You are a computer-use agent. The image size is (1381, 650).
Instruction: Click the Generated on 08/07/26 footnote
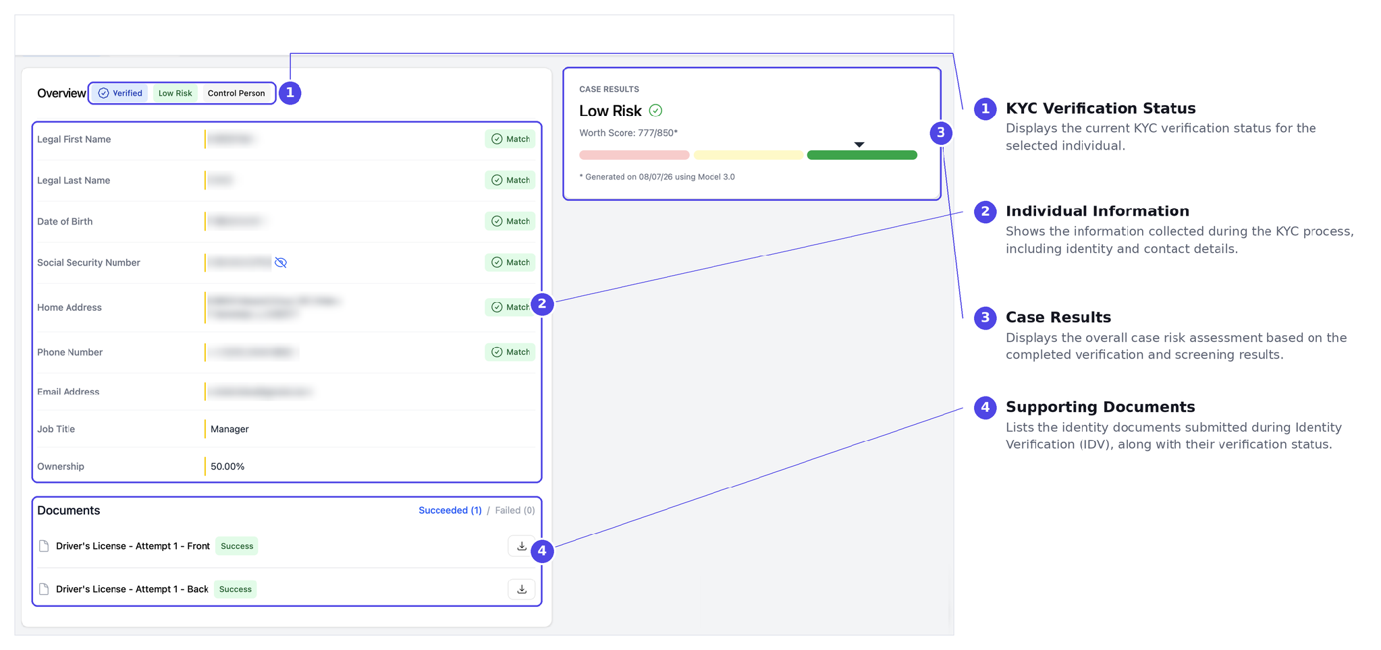coord(657,177)
